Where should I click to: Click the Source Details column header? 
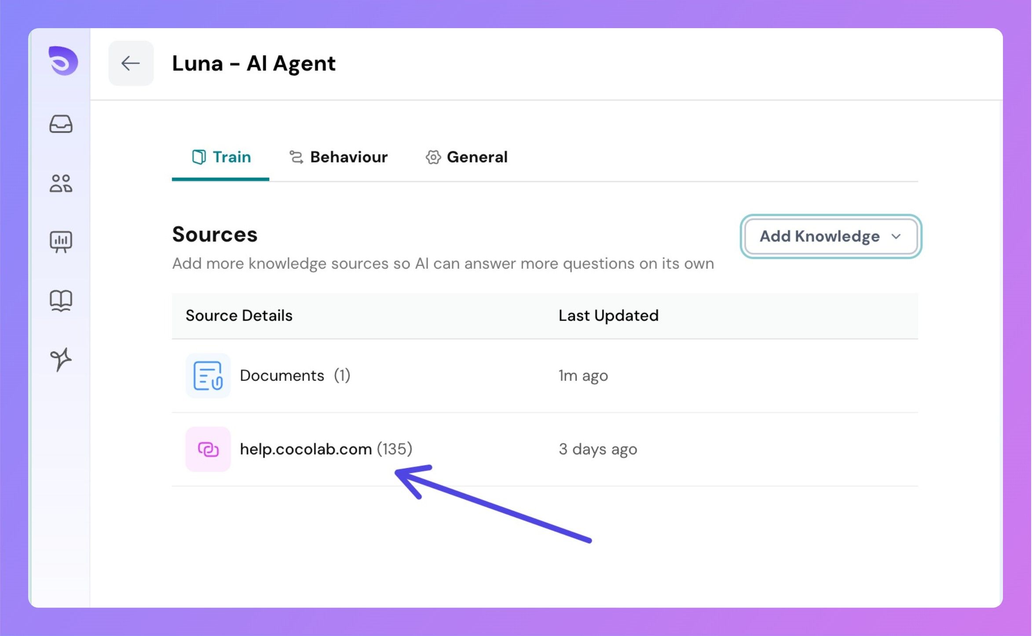(x=239, y=316)
